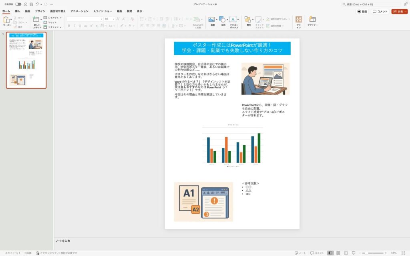Open the デザイン tab

[x=40, y=11]
